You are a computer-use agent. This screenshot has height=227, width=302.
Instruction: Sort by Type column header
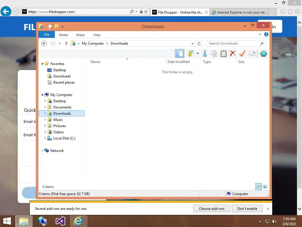207,62
